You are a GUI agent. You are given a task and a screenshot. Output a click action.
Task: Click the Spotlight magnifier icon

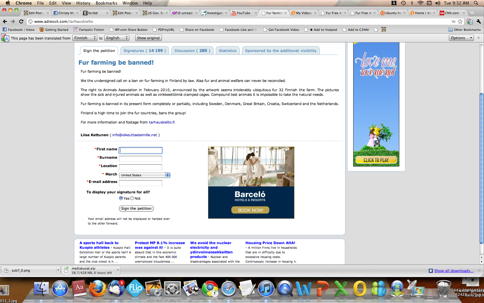click(x=476, y=3)
